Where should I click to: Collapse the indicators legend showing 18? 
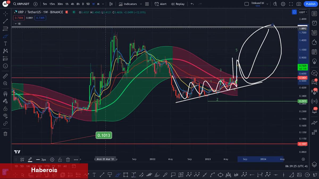[17, 24]
